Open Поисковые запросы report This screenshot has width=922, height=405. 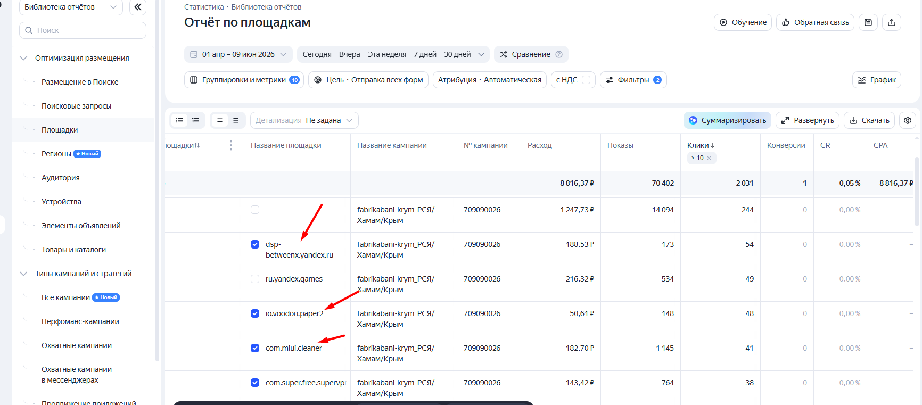[x=77, y=106]
